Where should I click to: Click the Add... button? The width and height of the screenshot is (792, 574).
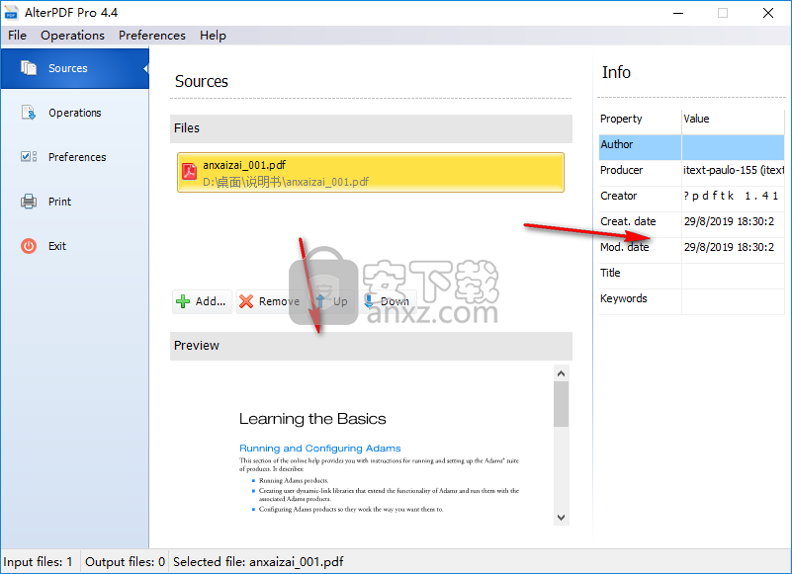point(202,301)
